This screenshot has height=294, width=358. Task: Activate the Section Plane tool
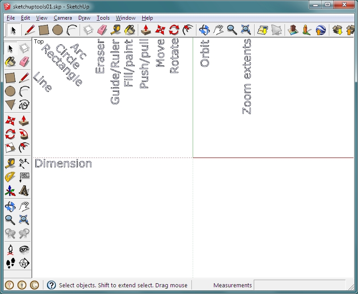pyautogui.click(x=24, y=263)
